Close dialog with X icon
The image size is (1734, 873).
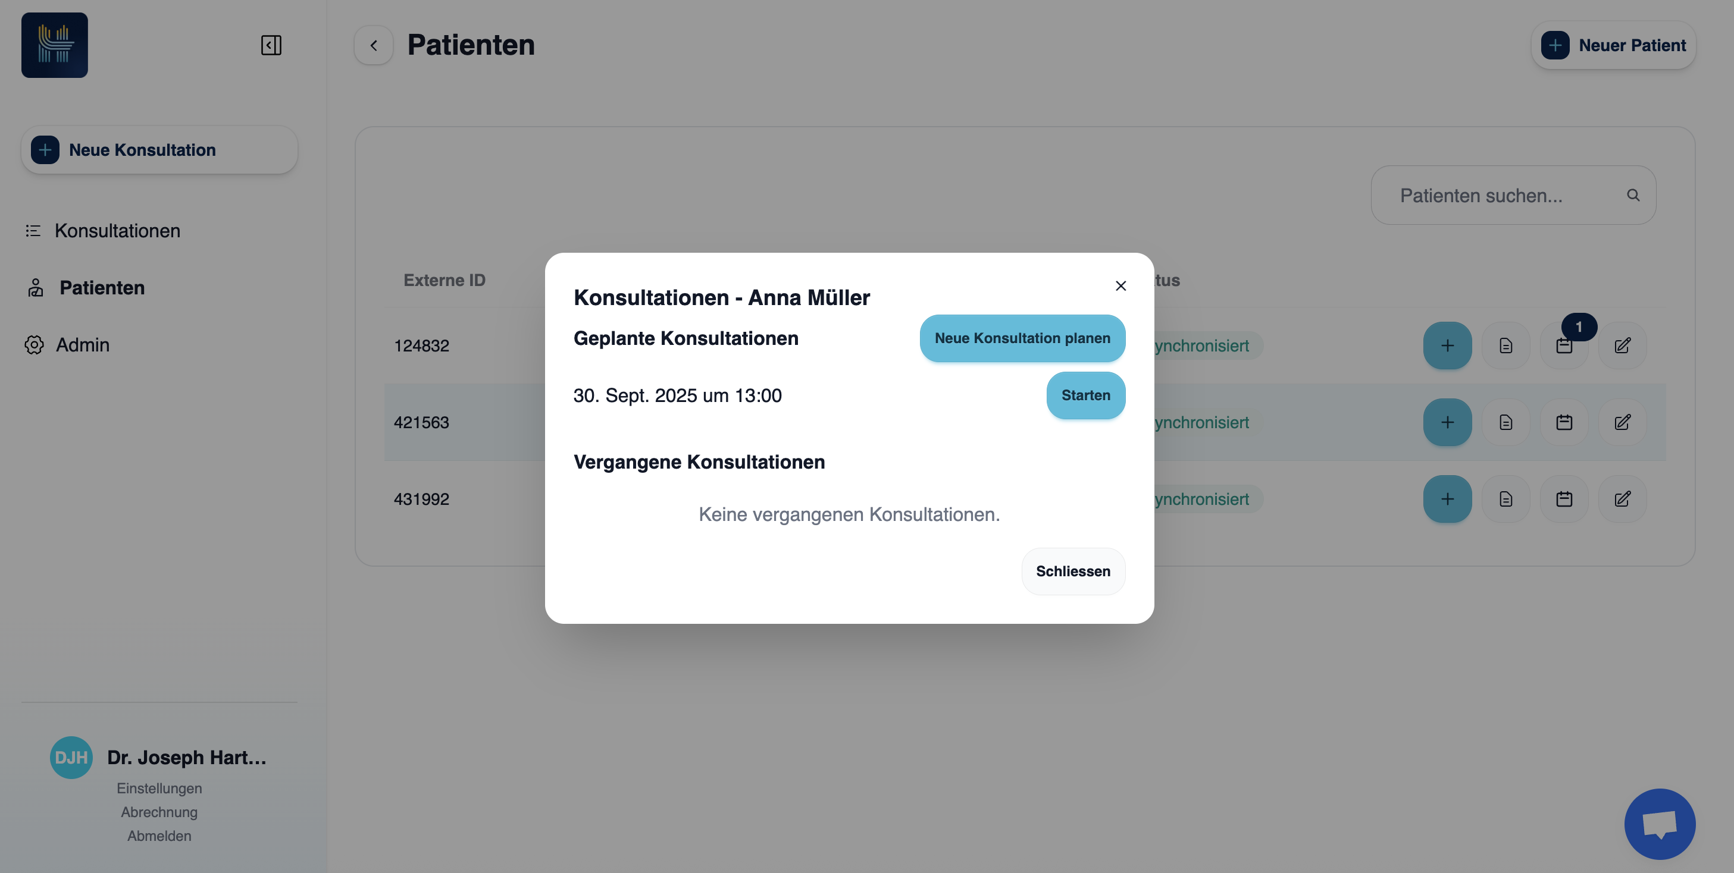pyautogui.click(x=1120, y=286)
